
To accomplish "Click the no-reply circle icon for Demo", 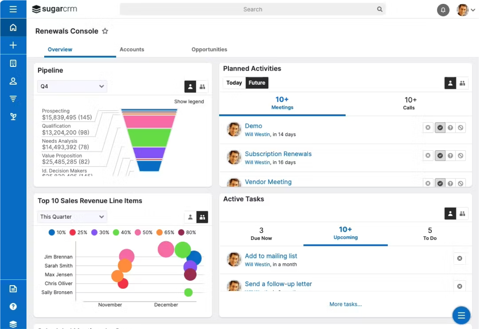I will coord(461,128).
